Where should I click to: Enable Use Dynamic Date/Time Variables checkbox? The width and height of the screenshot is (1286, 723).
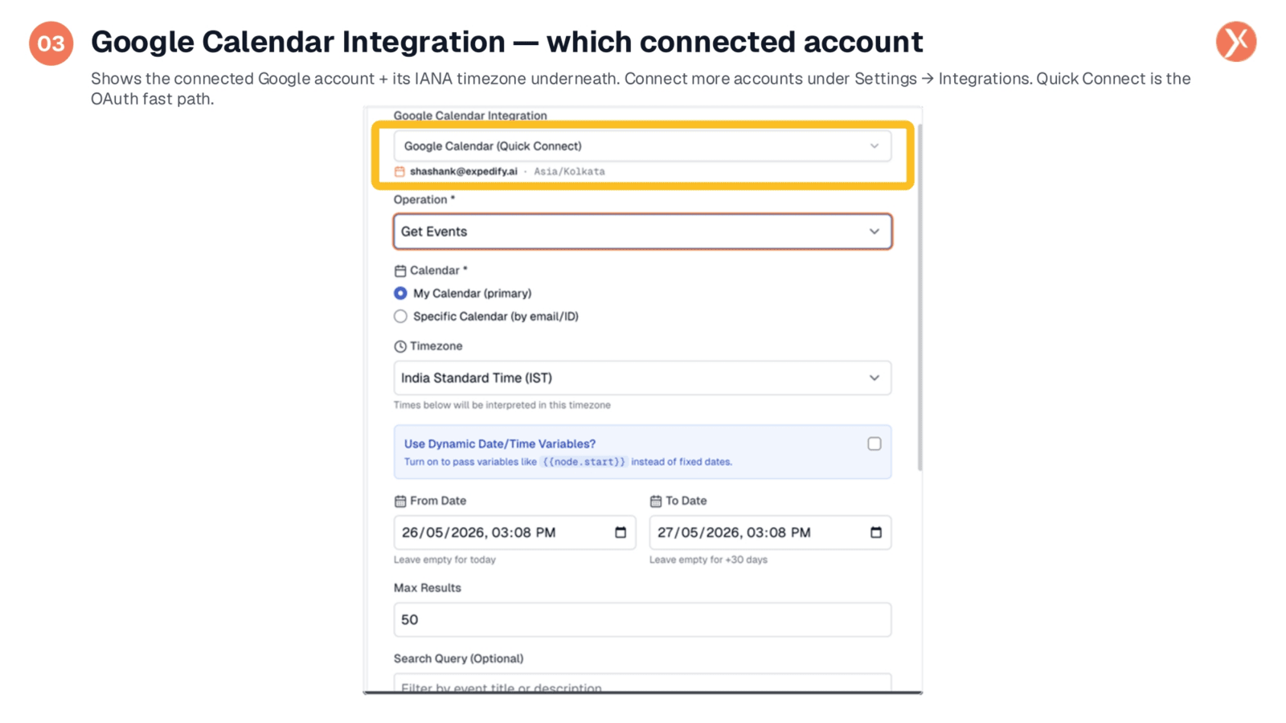(874, 443)
